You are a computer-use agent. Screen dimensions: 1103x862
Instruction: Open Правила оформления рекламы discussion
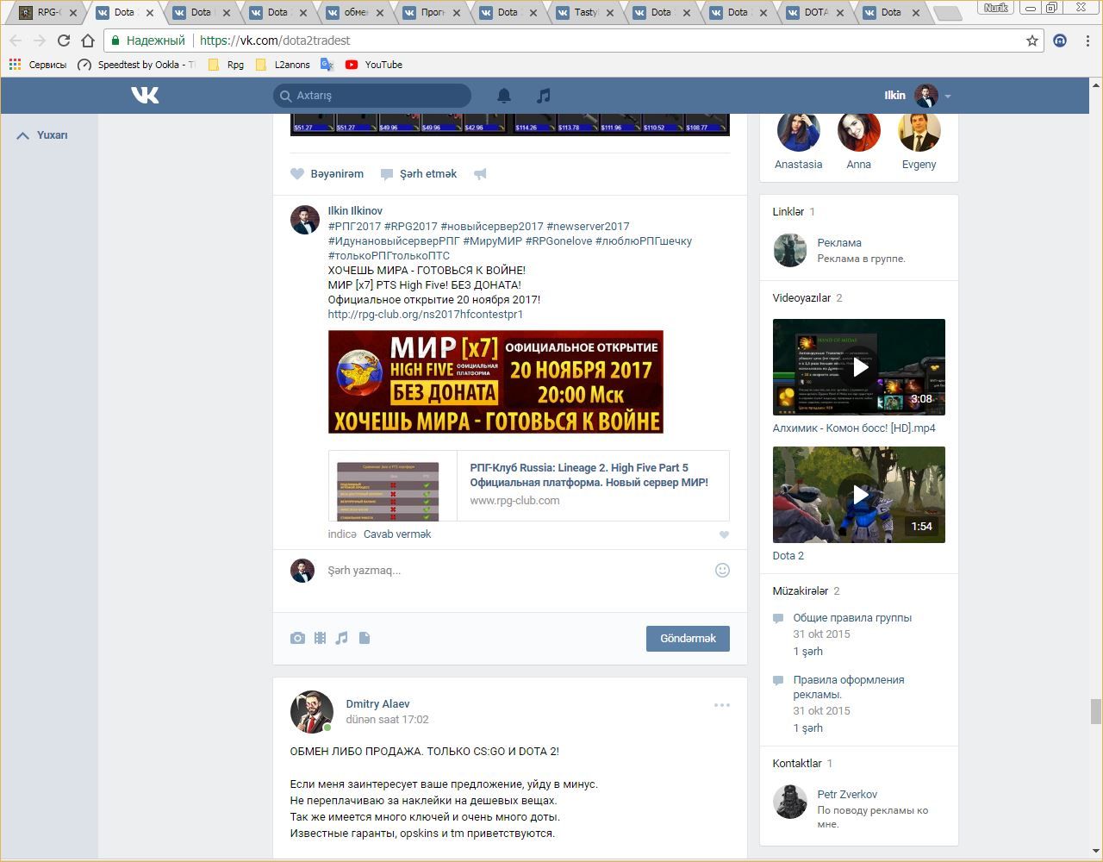(x=849, y=687)
